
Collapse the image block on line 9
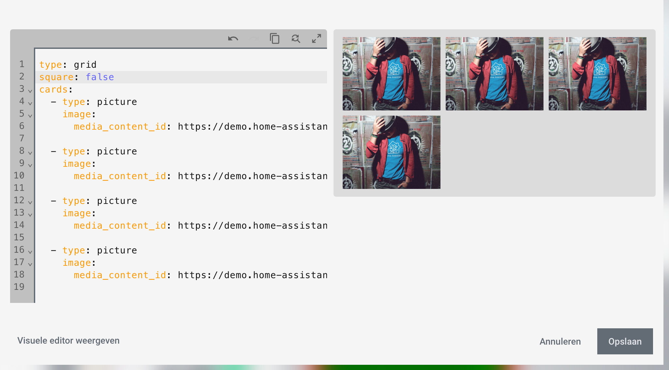[x=30, y=165]
